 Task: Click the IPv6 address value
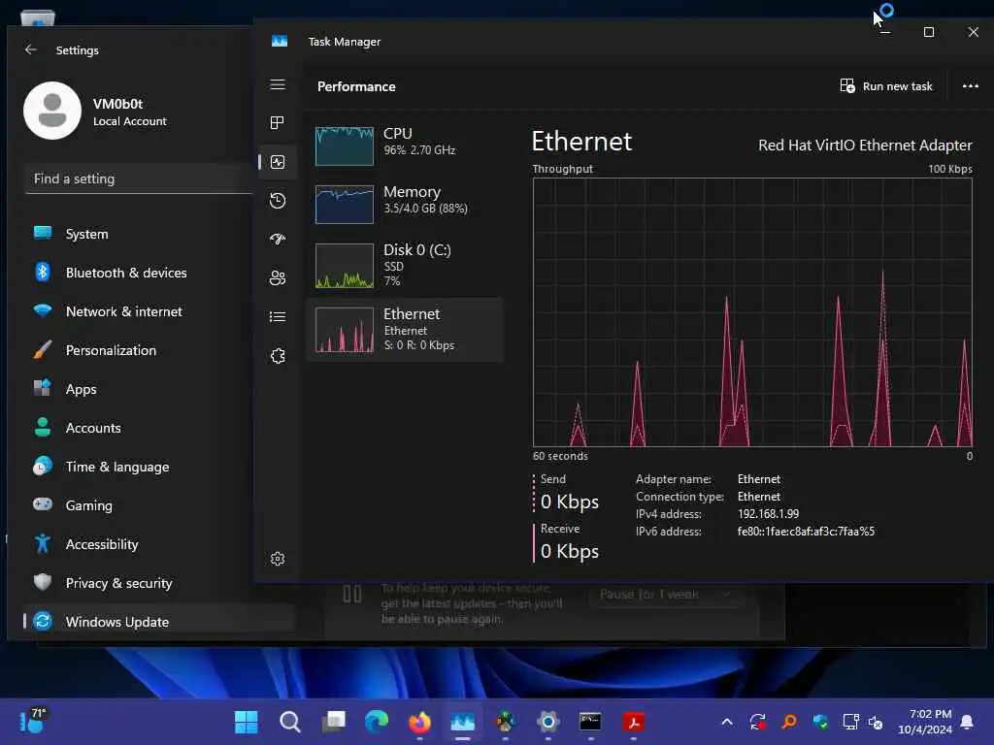tap(806, 532)
